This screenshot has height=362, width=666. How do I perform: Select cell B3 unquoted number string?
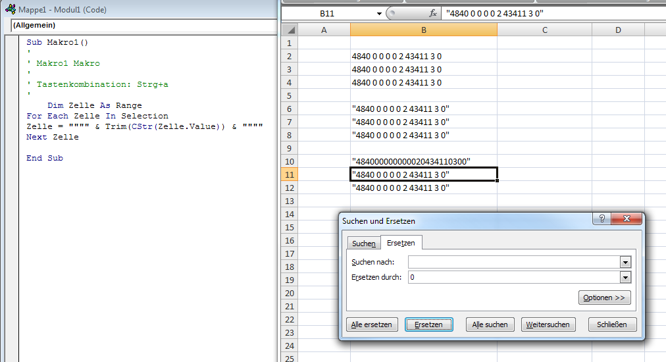click(x=423, y=69)
